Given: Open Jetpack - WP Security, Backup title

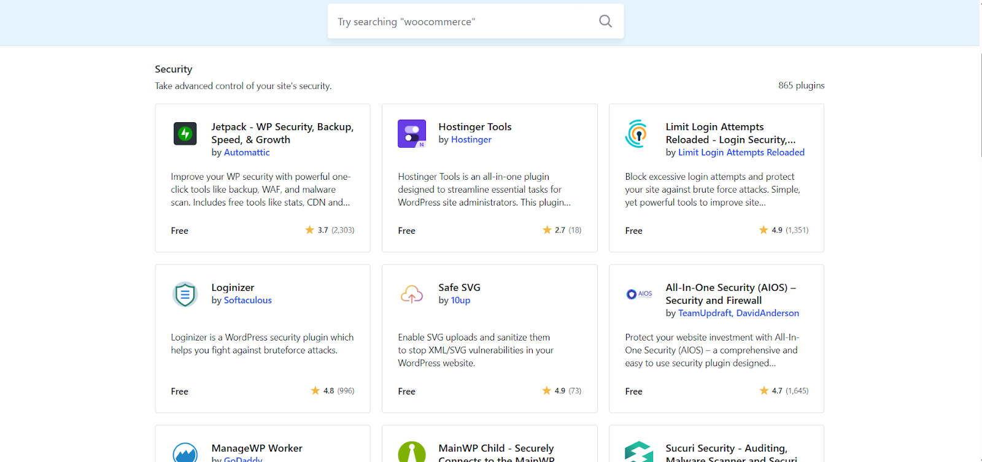Looking at the screenshot, I should click(x=282, y=133).
